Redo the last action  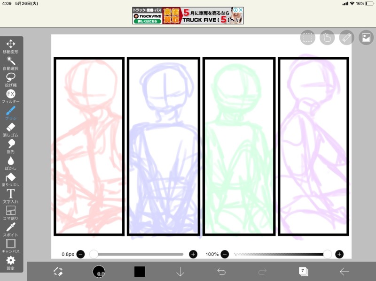point(262,272)
